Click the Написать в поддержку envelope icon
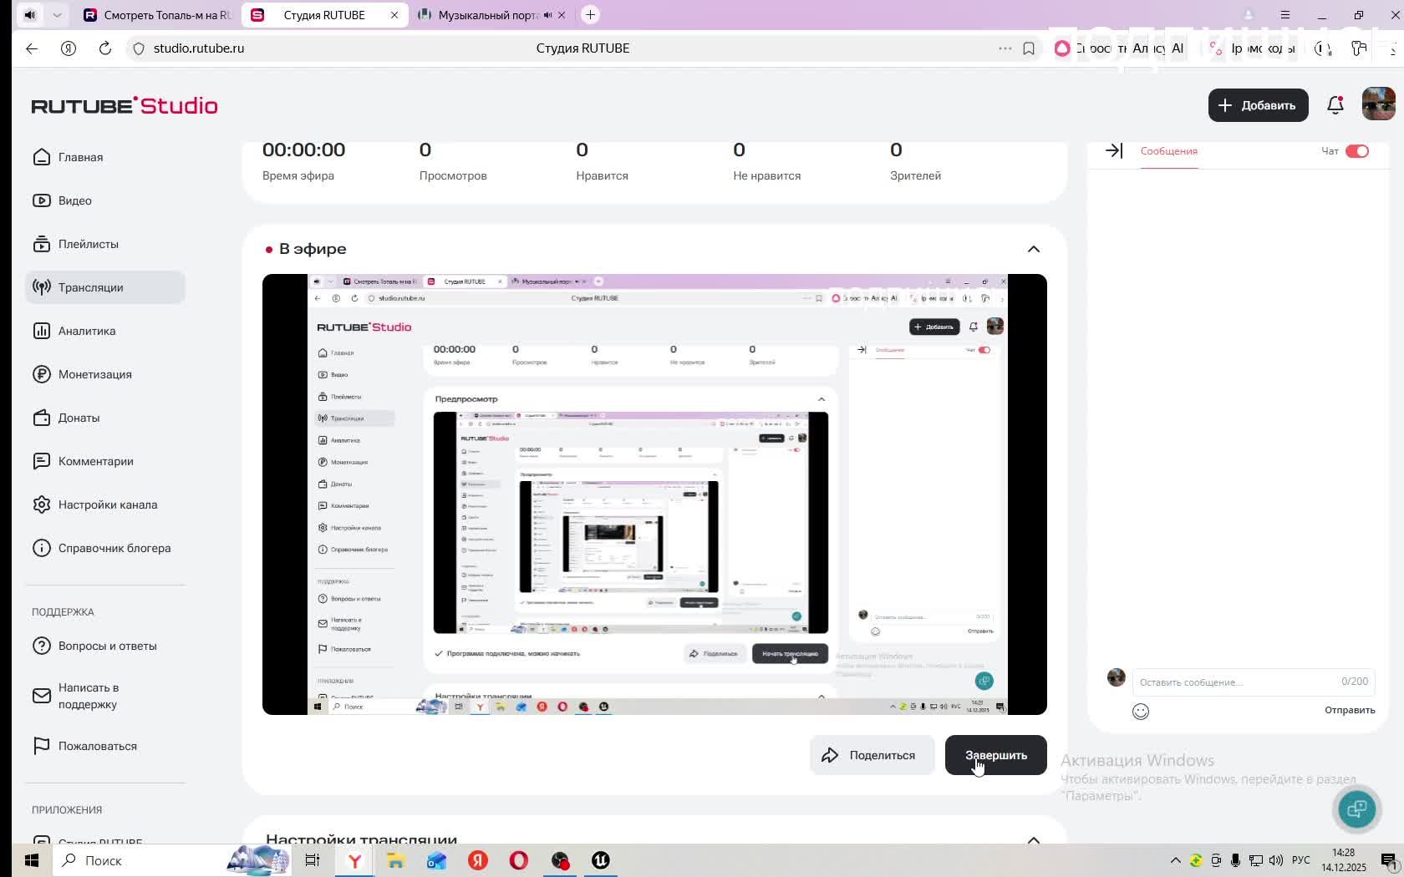This screenshot has height=877, width=1404. tap(42, 696)
